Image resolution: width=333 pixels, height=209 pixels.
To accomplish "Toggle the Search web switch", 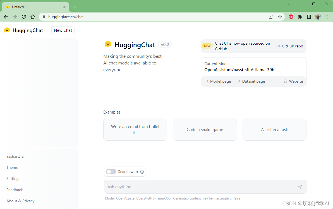I will tap(111, 172).
